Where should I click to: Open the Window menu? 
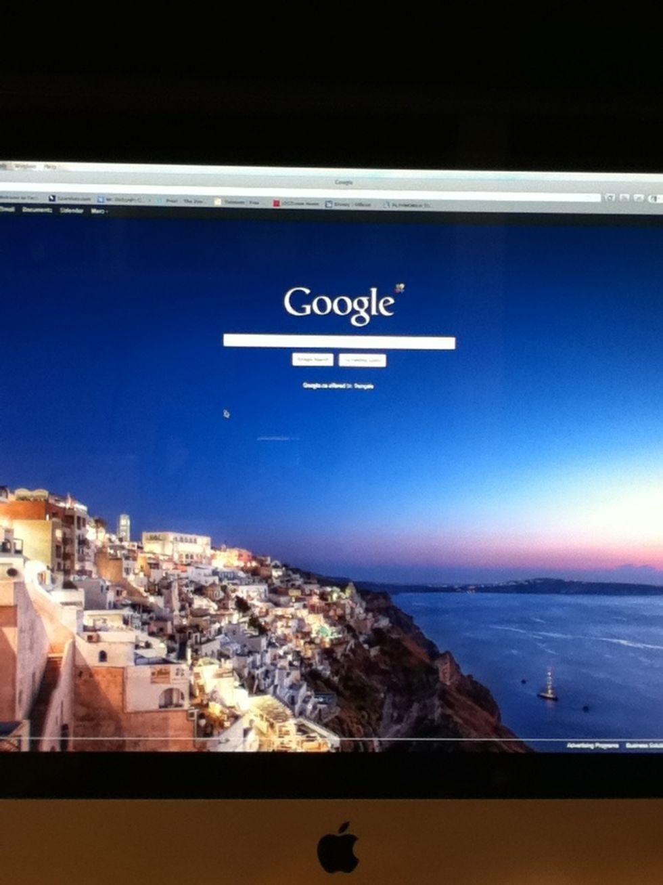[x=24, y=166]
